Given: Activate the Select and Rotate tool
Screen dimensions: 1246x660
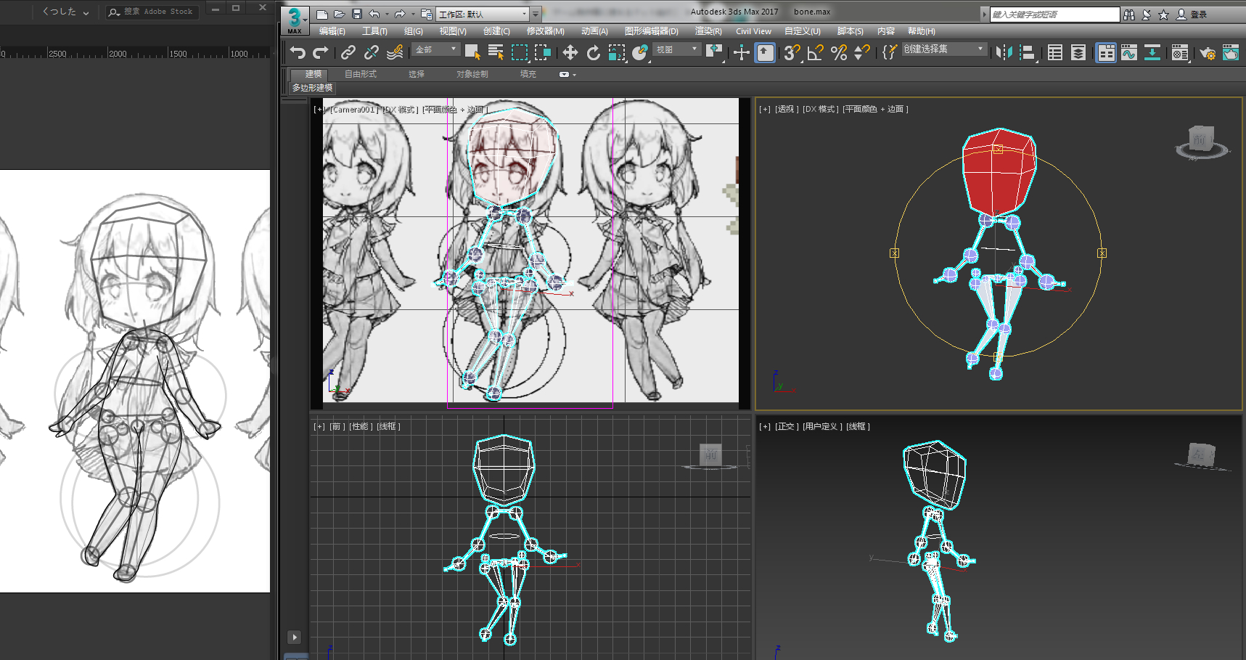Looking at the screenshot, I should [x=594, y=52].
